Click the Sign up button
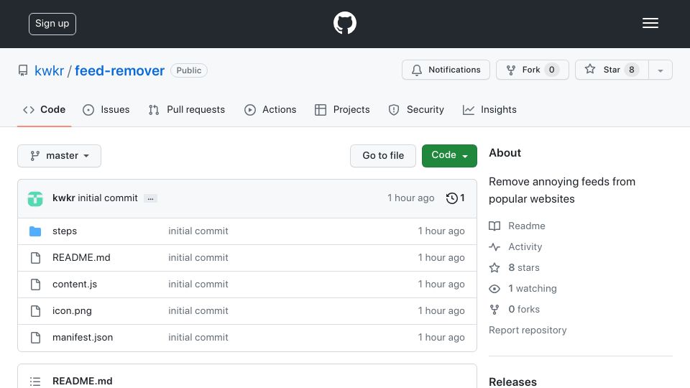690x388 pixels. pos(52,24)
